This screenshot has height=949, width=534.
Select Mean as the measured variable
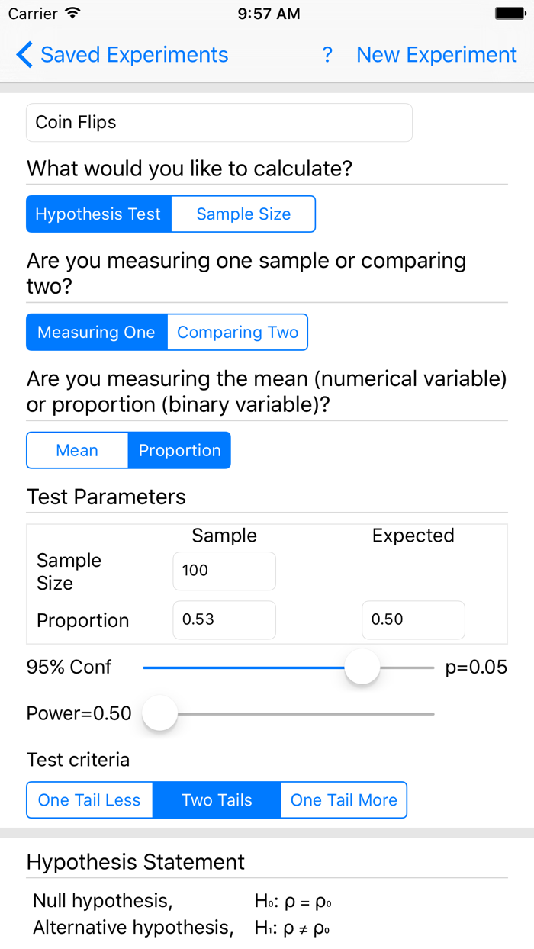[77, 450]
